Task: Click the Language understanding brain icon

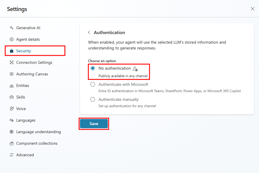Action: (x=12, y=132)
